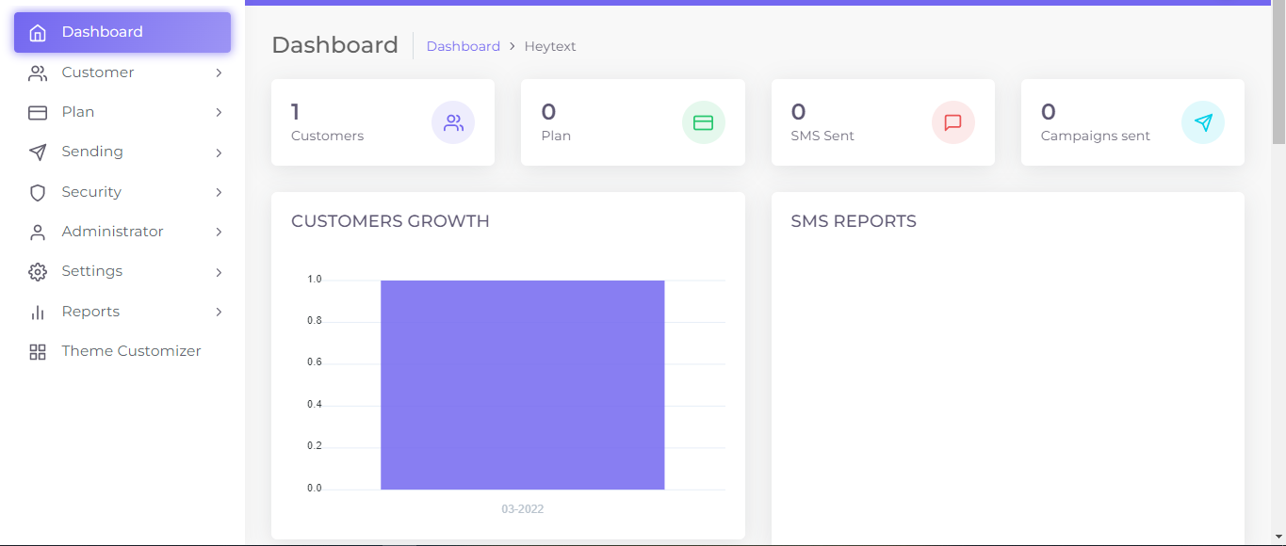Click the Dashboard breadcrumb link

tap(463, 45)
